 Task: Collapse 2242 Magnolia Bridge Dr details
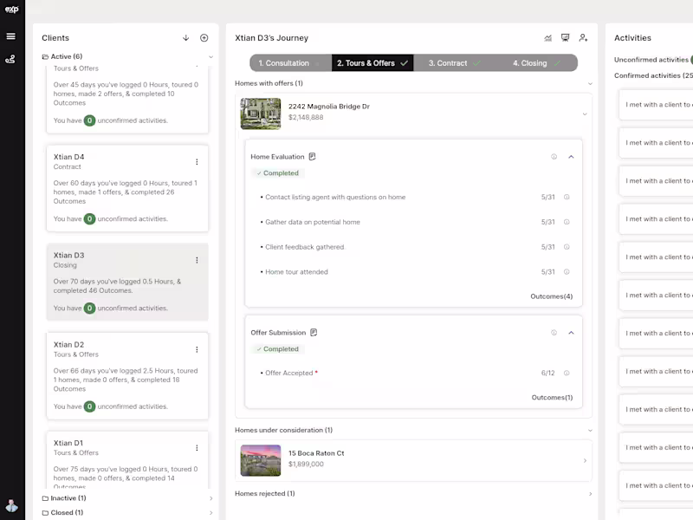coord(585,114)
